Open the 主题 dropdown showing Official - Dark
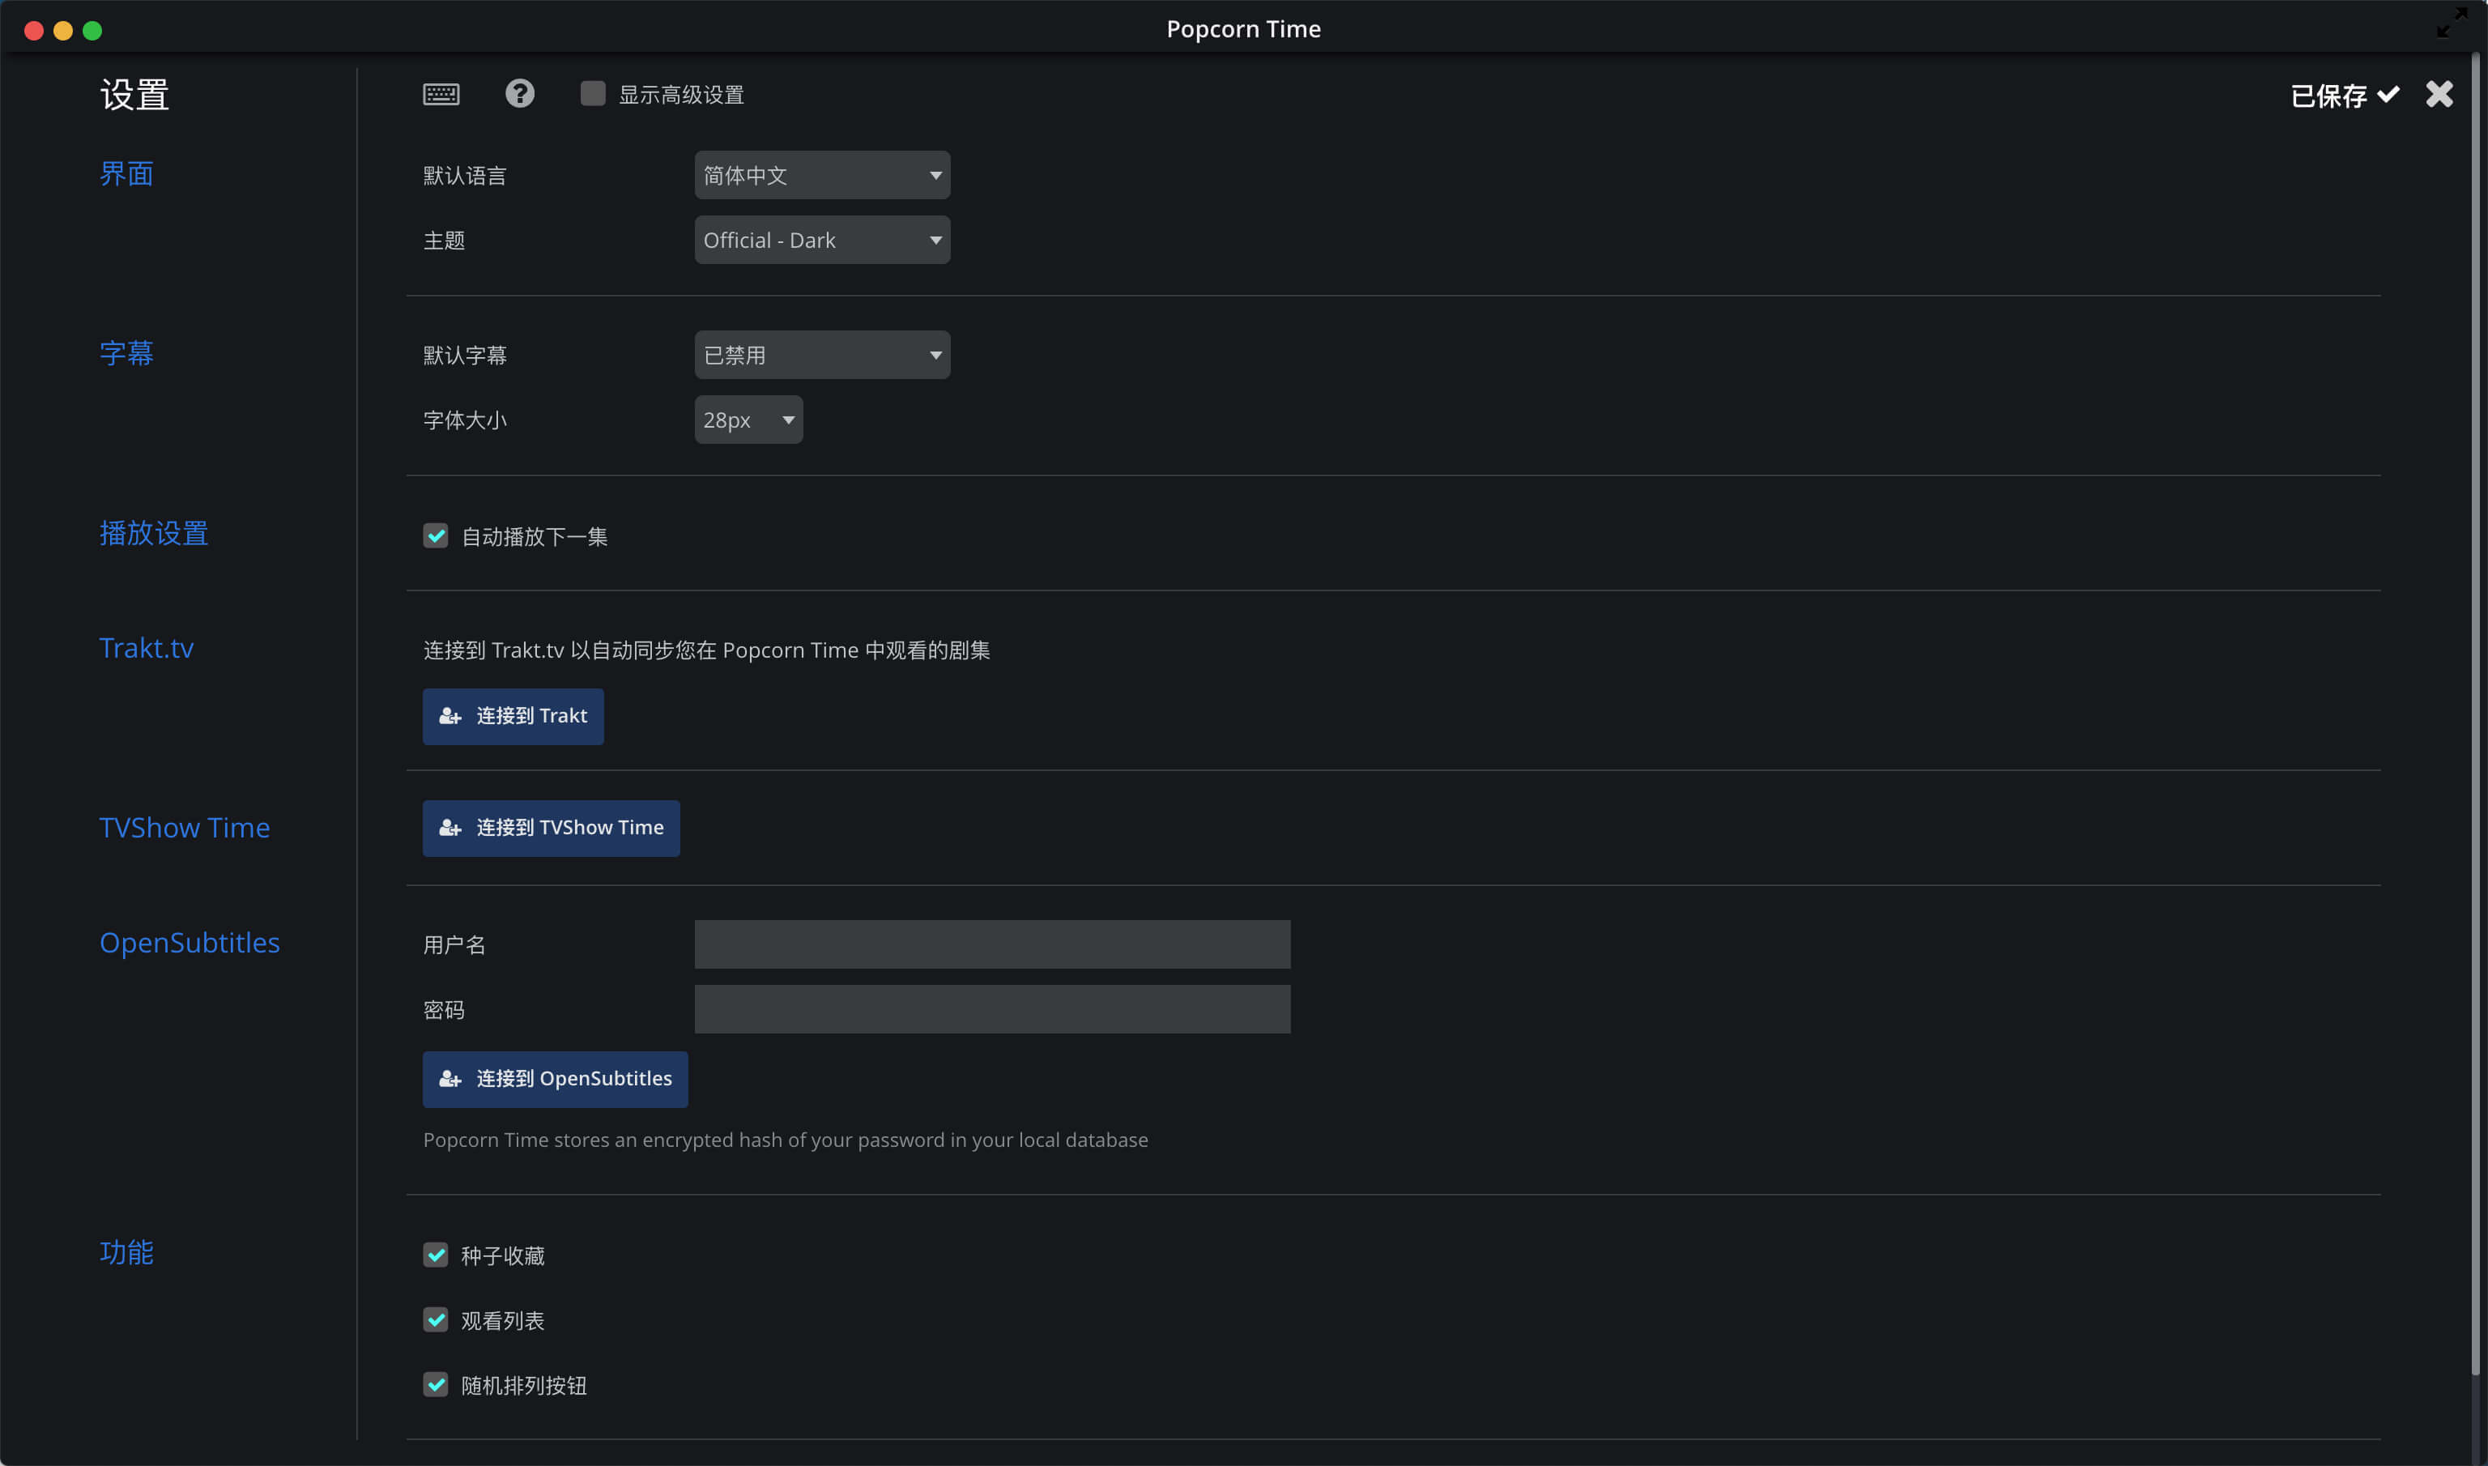2488x1466 pixels. pyautogui.click(x=822, y=240)
